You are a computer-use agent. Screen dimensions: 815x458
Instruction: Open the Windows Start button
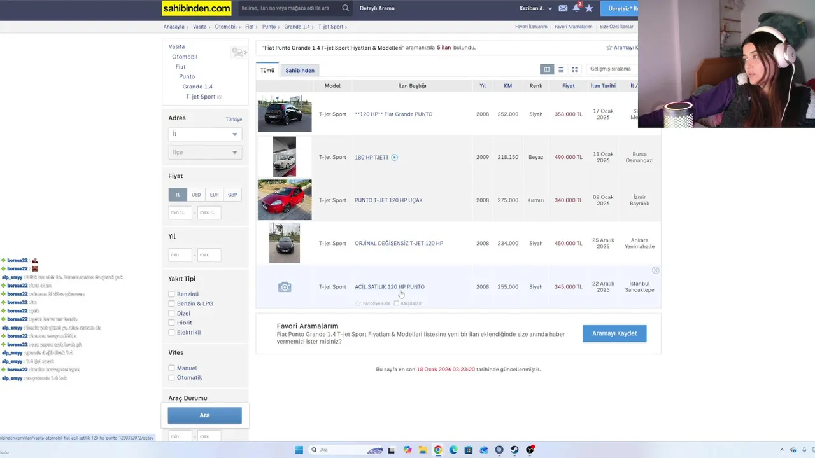click(299, 450)
